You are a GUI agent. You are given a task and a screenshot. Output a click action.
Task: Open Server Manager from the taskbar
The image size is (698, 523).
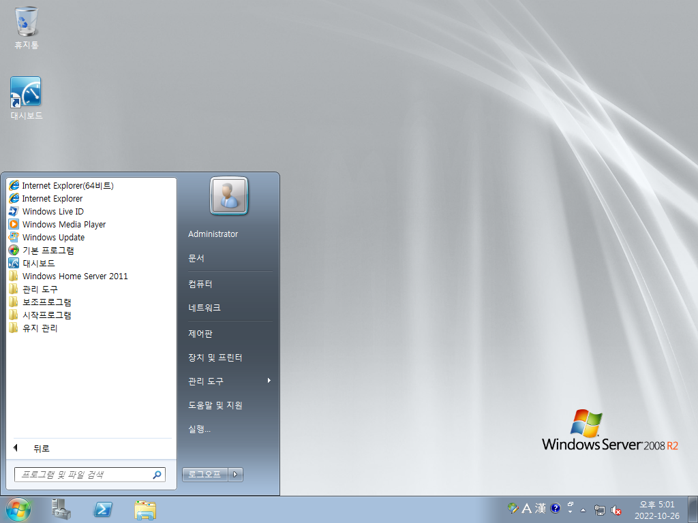click(x=61, y=509)
